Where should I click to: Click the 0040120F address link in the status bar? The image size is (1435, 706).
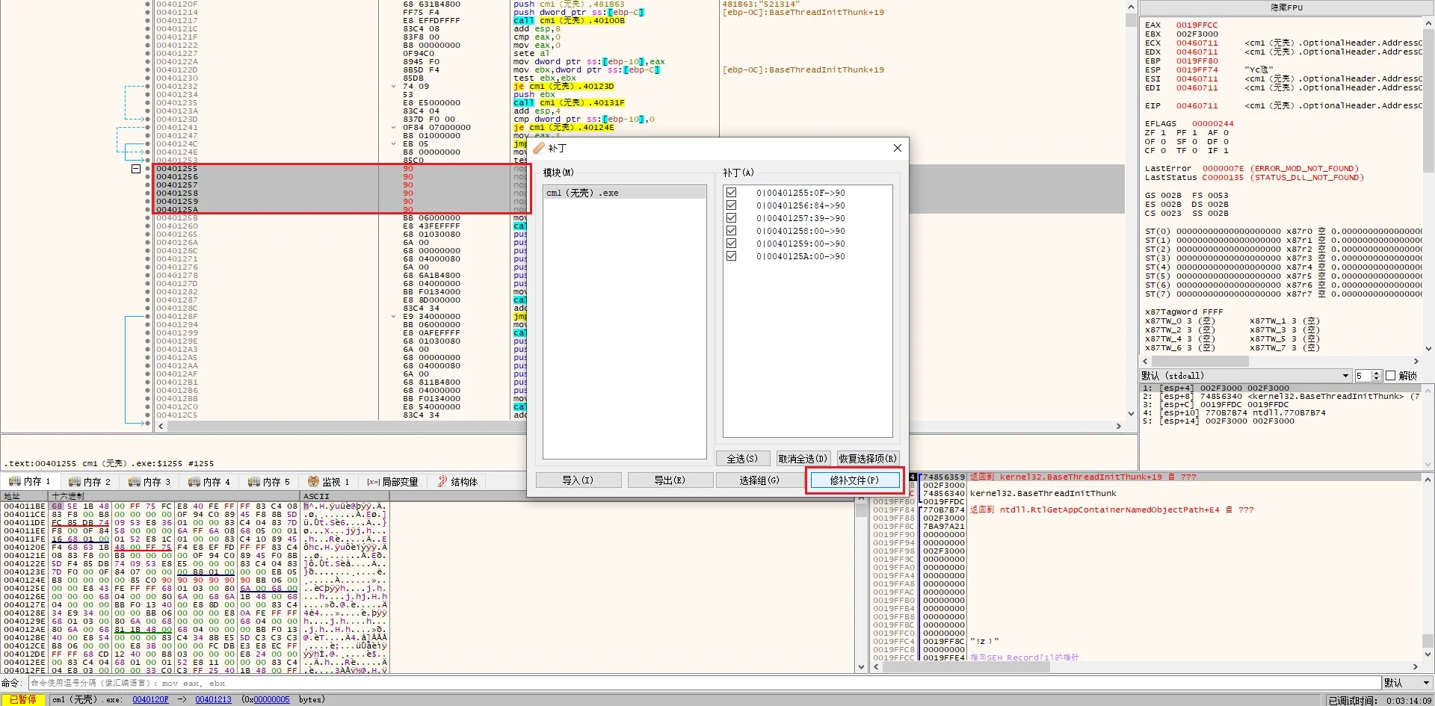coord(150,700)
